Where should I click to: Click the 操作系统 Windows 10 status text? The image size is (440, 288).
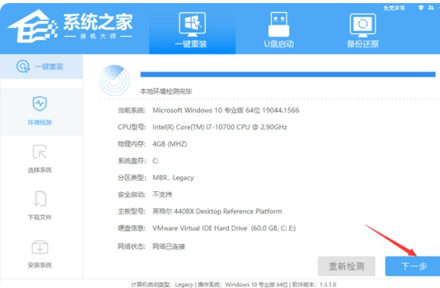[x=243, y=284]
